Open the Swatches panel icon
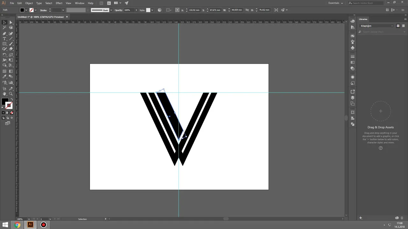Image resolution: width=408 pixels, height=229 pixels. click(353, 36)
